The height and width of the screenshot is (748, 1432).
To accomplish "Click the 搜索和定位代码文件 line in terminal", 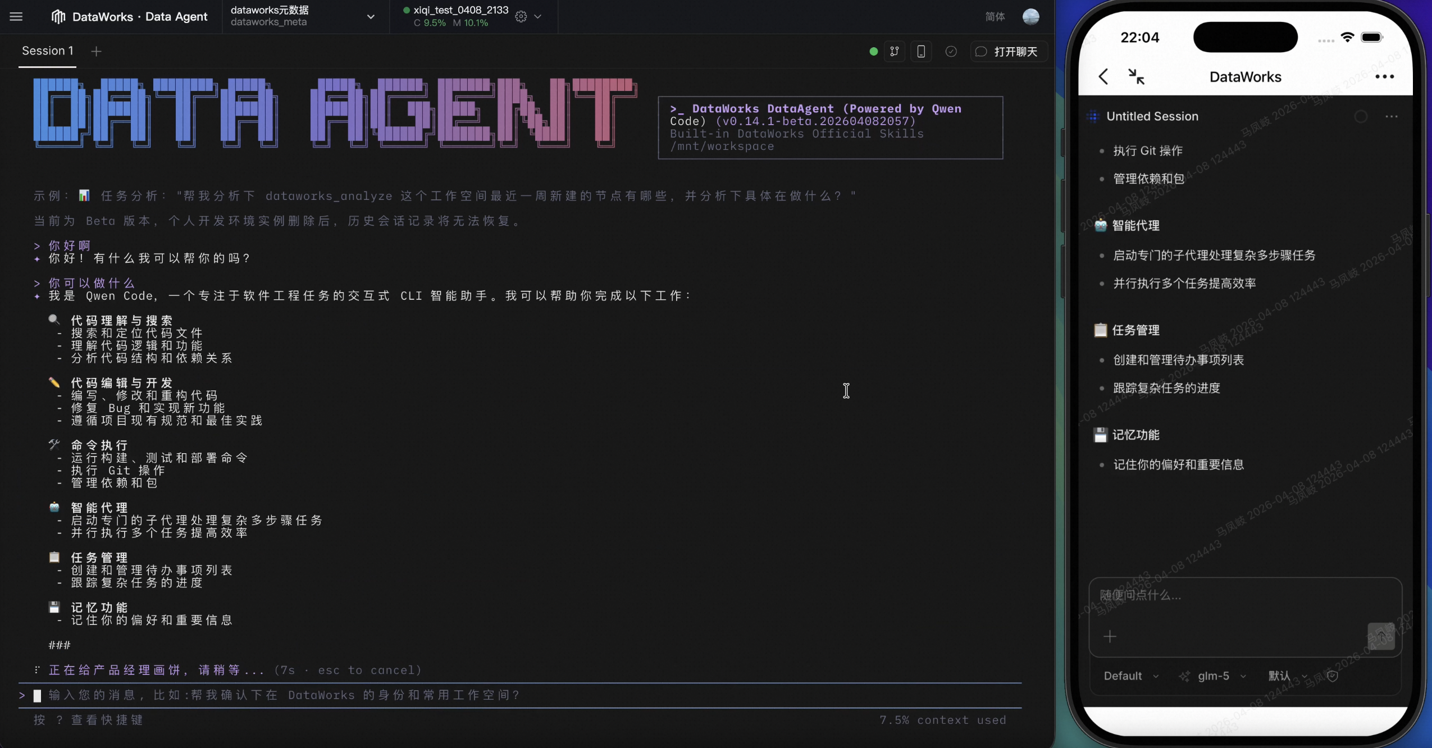I will click(x=136, y=333).
